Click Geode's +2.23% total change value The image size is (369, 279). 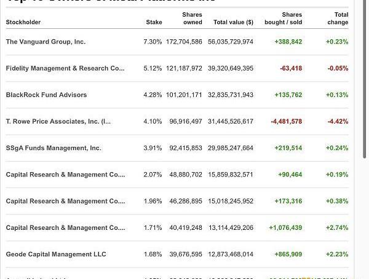tap(337, 254)
